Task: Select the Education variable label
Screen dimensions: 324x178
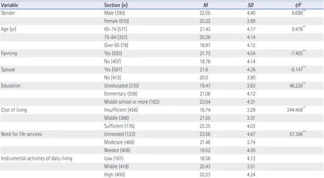Action: 11,85
